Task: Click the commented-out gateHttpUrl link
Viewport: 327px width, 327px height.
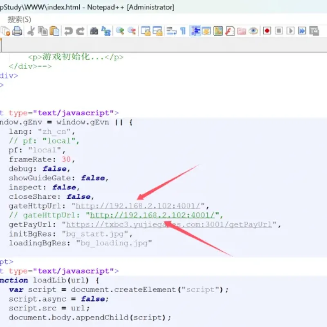Action: (x=152, y=215)
